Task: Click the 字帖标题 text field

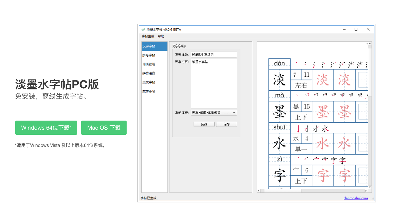Action: click(214, 55)
